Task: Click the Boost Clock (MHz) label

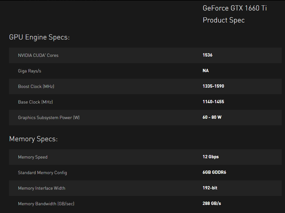Action: pyautogui.click(x=36, y=86)
